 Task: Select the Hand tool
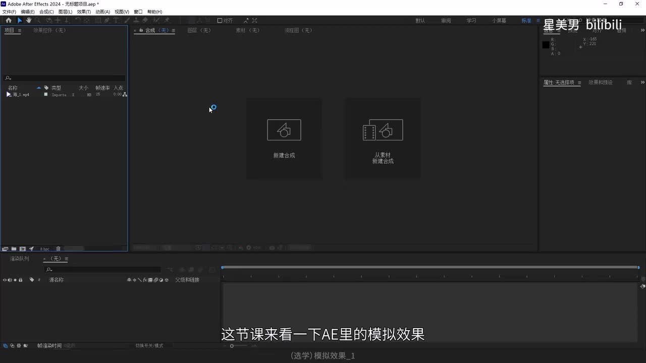pyautogui.click(x=29, y=20)
